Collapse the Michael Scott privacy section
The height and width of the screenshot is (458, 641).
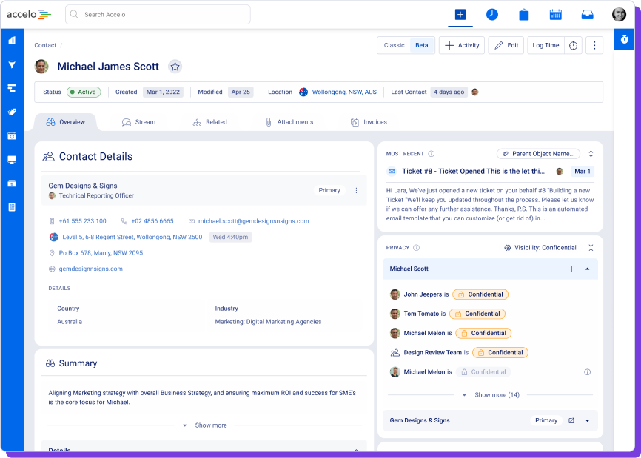click(588, 269)
